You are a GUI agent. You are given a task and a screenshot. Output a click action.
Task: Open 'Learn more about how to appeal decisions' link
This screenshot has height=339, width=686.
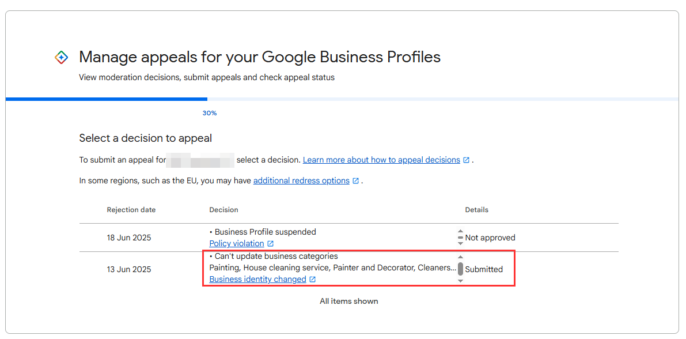(x=381, y=160)
